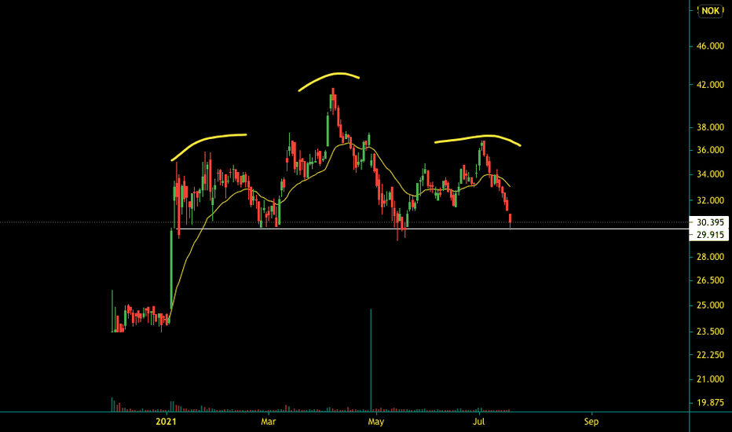This screenshot has width=732, height=432.
Task: Click the 38.000 price axis label
Action: click(710, 127)
